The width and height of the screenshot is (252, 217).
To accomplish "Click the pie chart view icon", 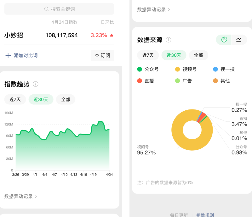I will (223, 40).
